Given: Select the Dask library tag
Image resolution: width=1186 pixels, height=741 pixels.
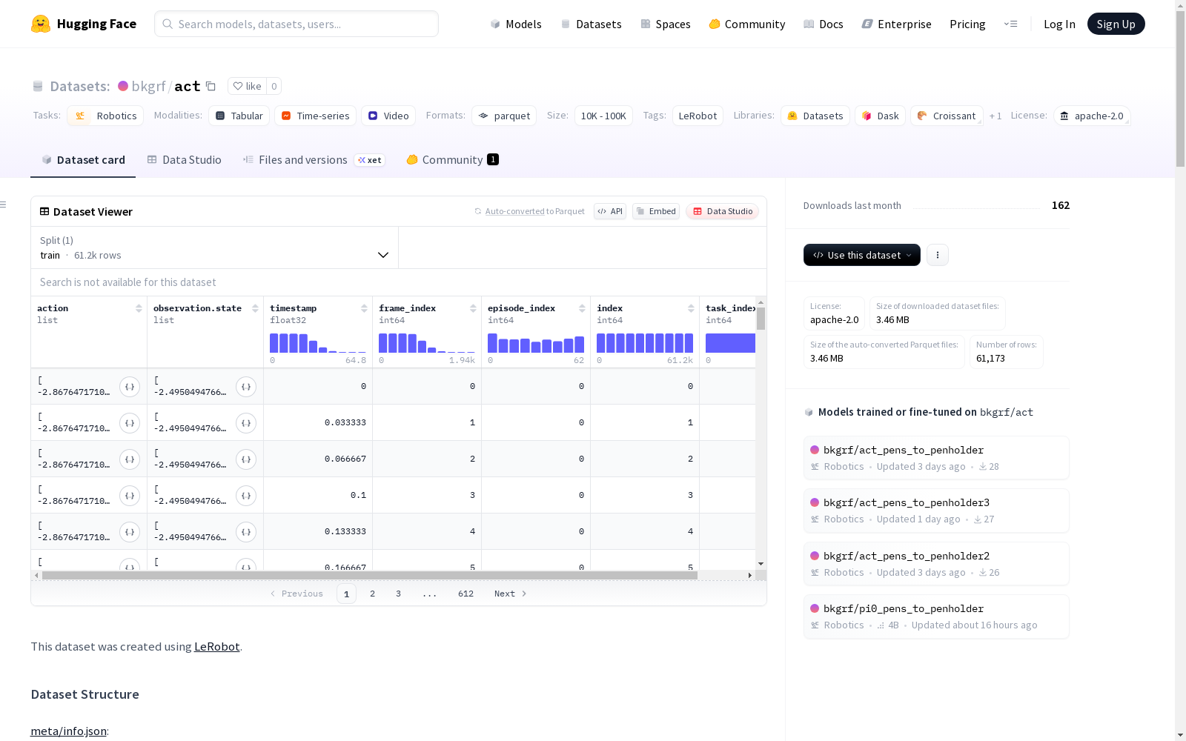Looking at the screenshot, I should click(880, 116).
